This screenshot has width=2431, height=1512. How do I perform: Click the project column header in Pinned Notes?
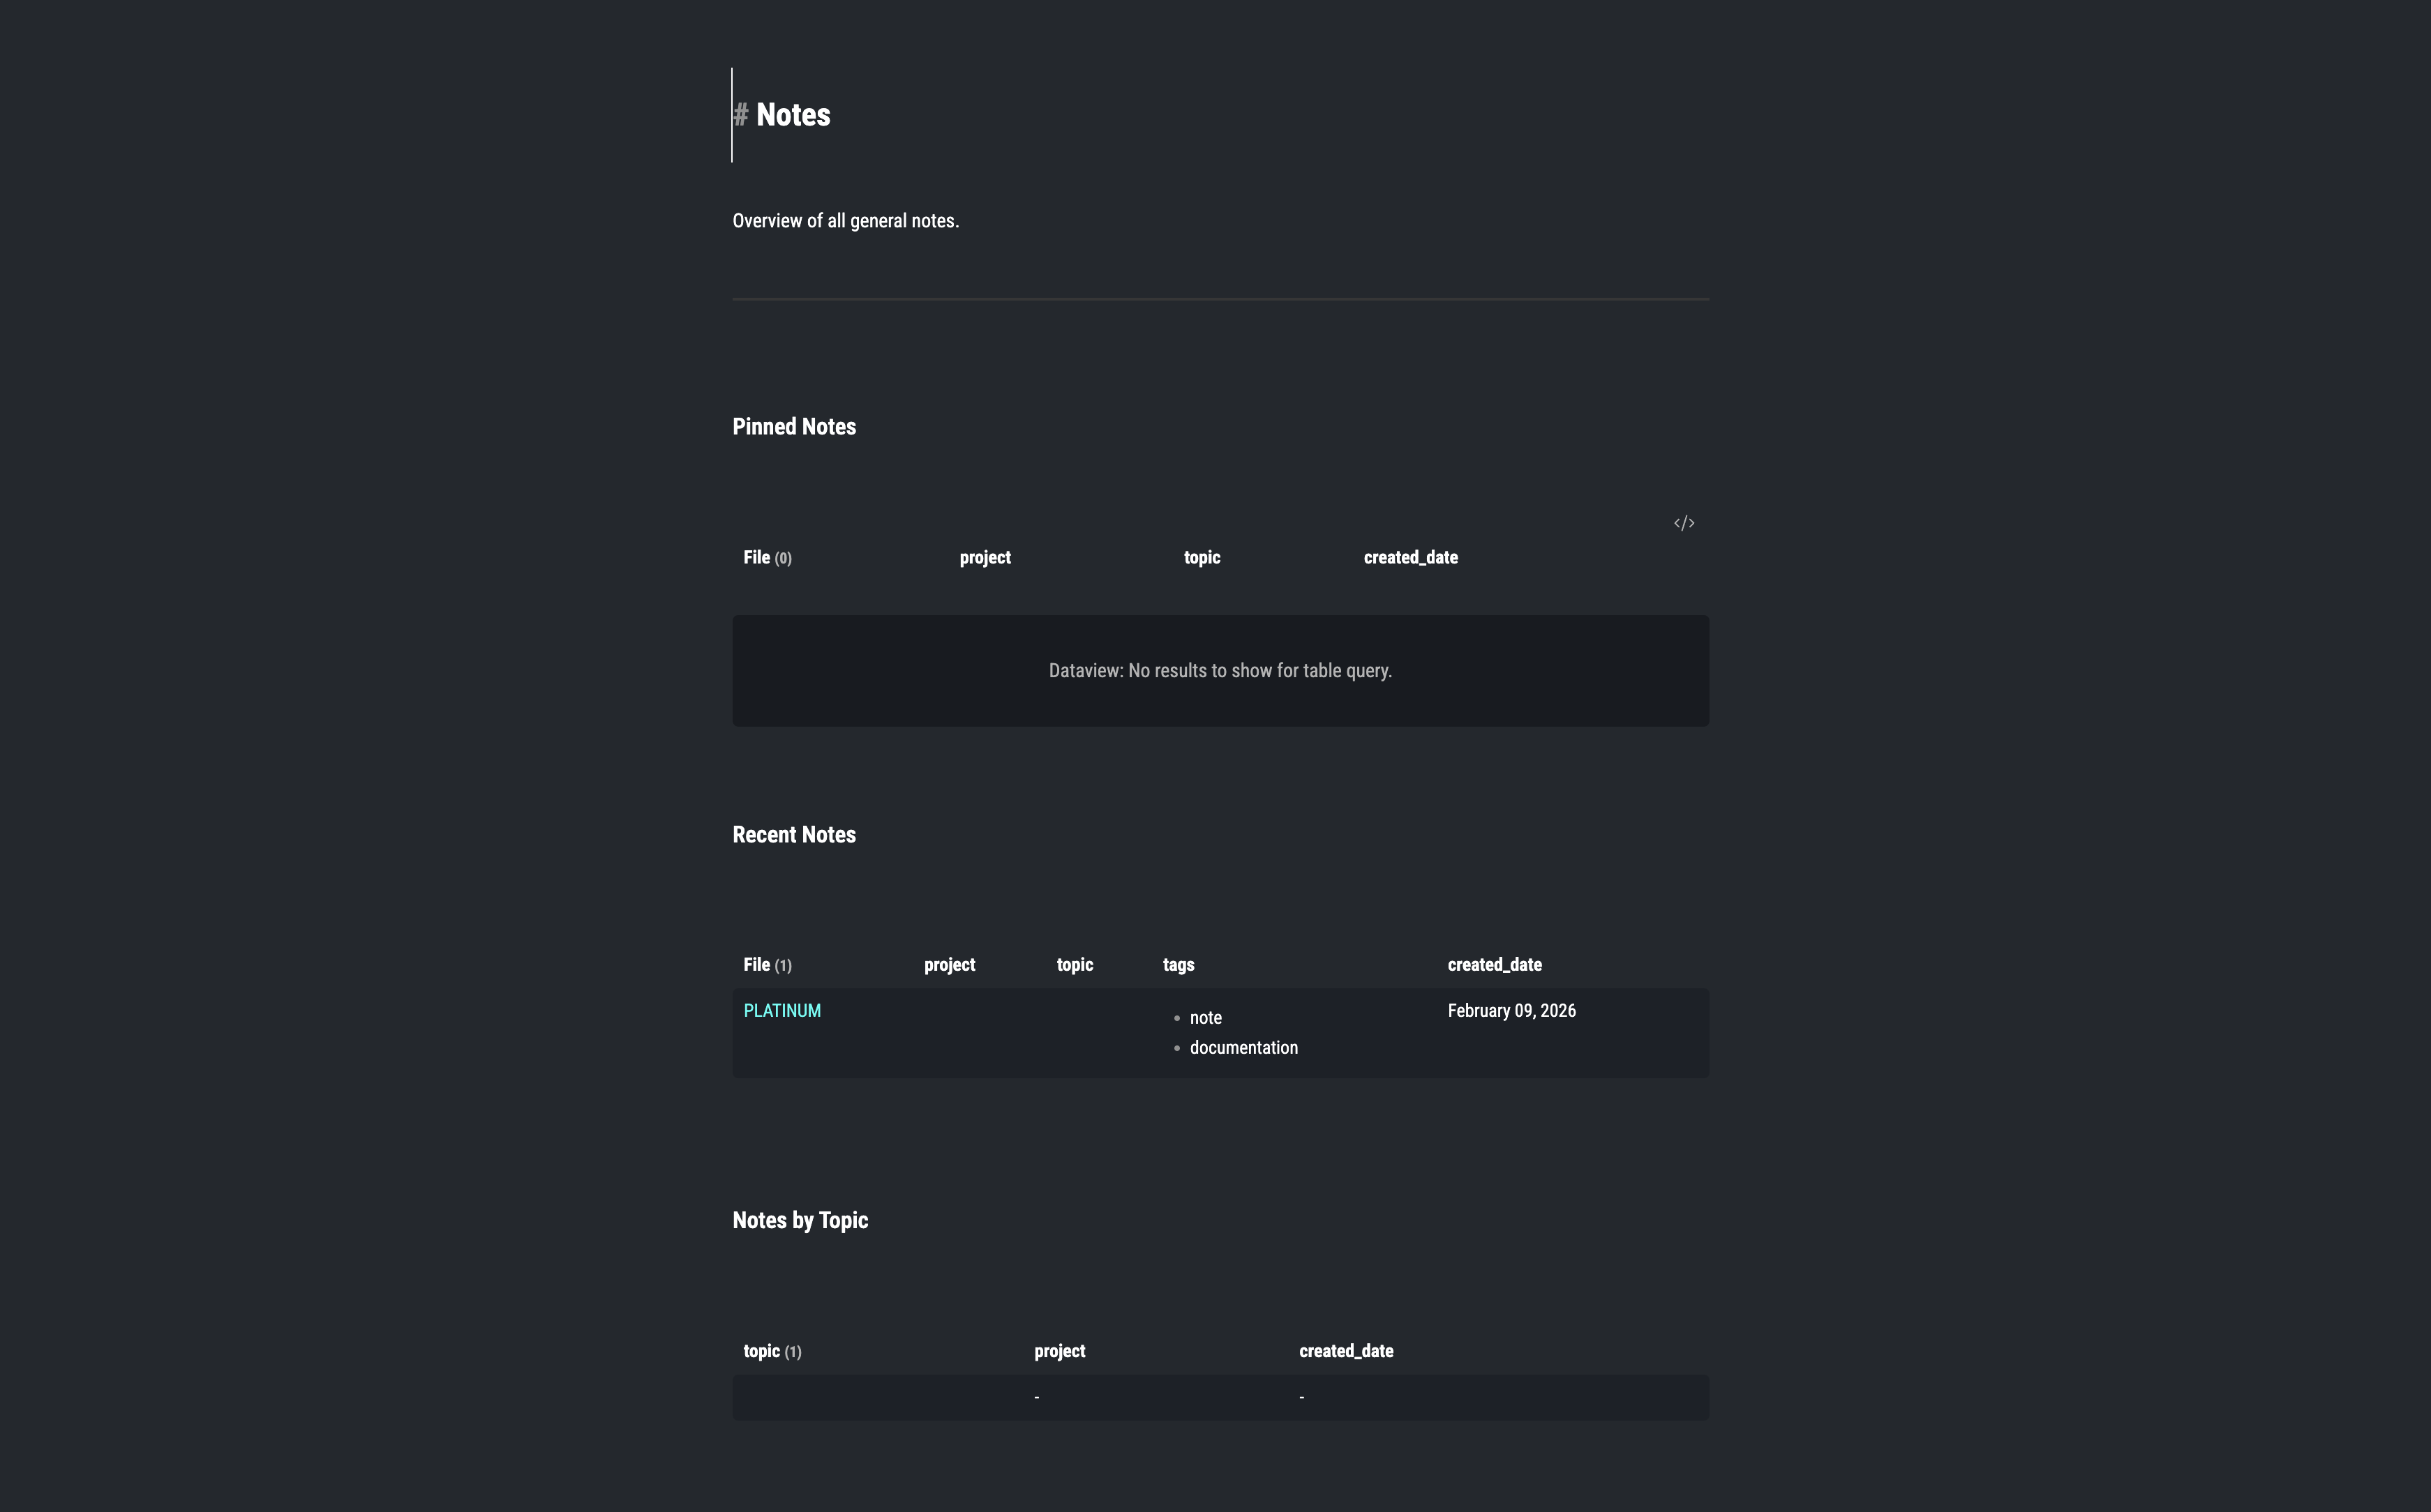point(985,557)
